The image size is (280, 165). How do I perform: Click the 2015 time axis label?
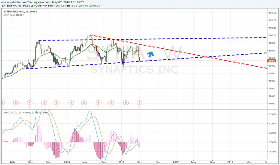[67, 162]
